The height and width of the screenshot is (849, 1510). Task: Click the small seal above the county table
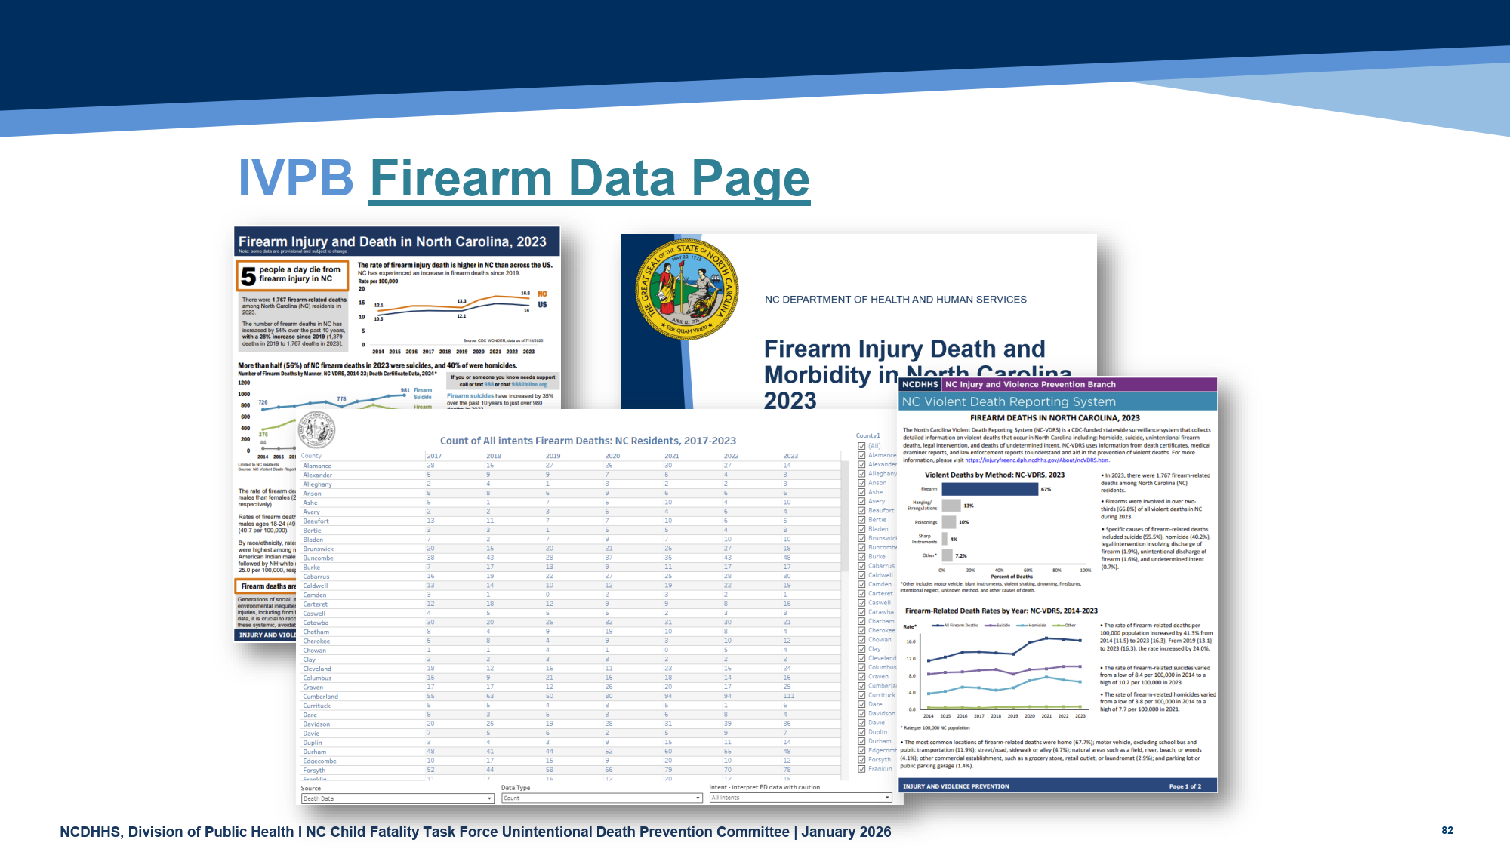click(316, 430)
